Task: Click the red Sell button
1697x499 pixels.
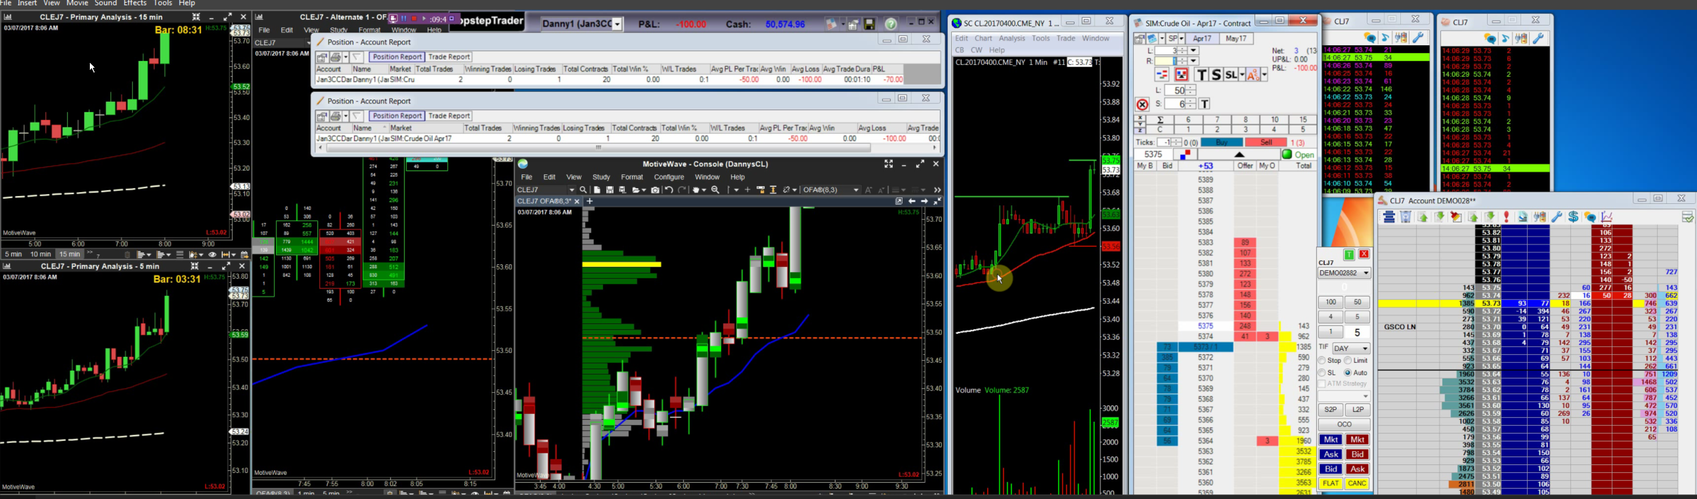Action: [1266, 142]
